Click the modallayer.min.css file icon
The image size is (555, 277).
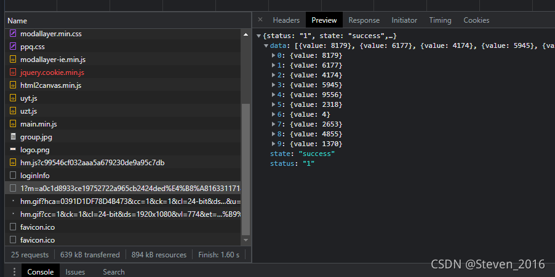13,34
